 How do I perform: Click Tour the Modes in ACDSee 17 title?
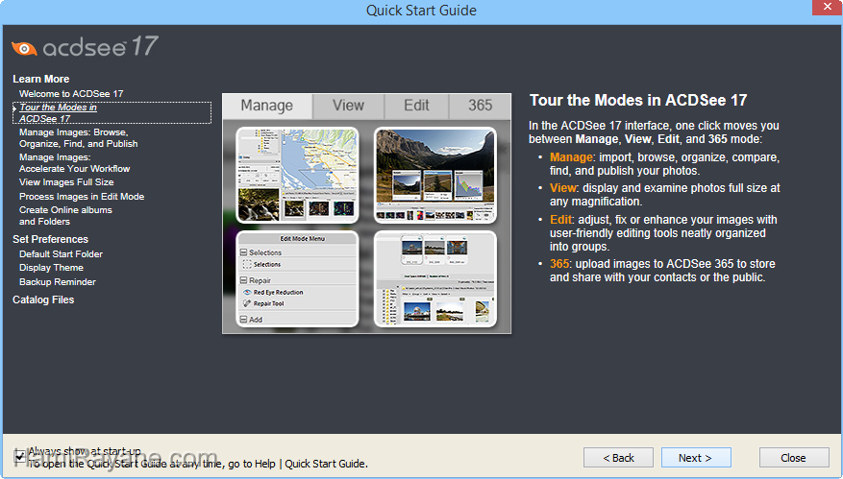pos(638,101)
